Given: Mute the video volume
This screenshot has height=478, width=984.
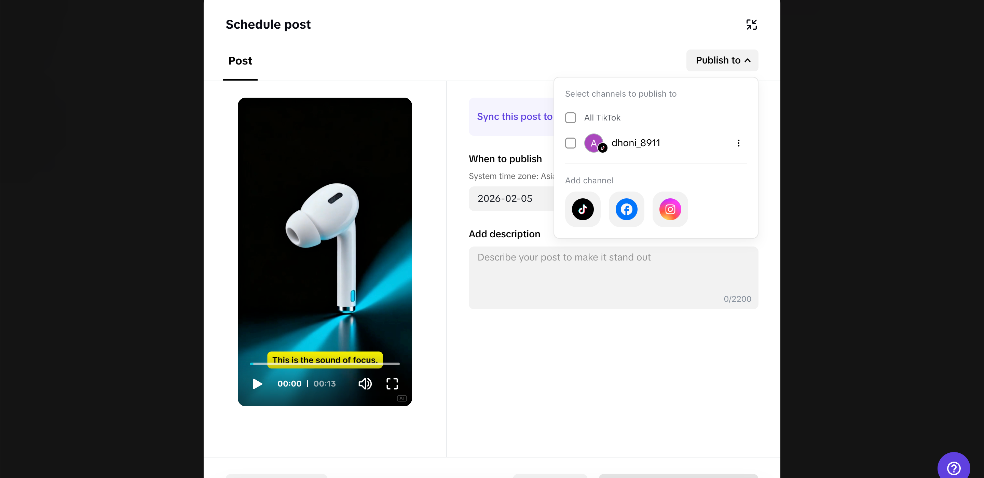Looking at the screenshot, I should [365, 384].
